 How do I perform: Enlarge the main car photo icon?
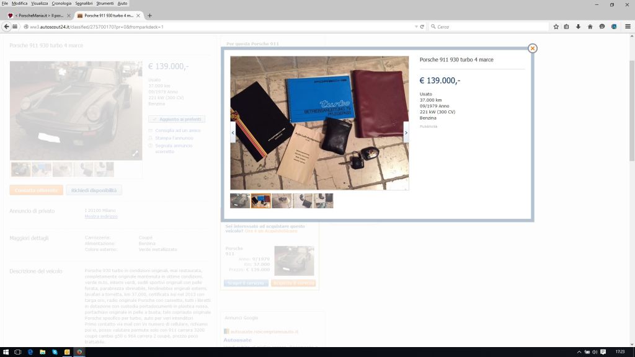coord(135,154)
